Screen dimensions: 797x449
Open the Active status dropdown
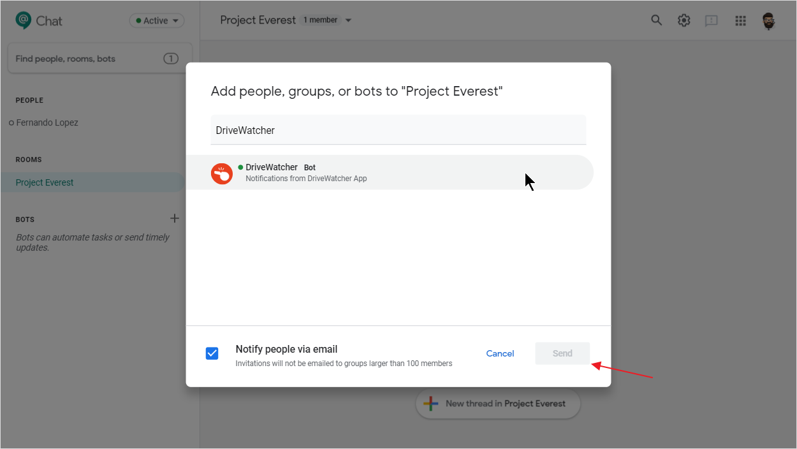click(156, 20)
